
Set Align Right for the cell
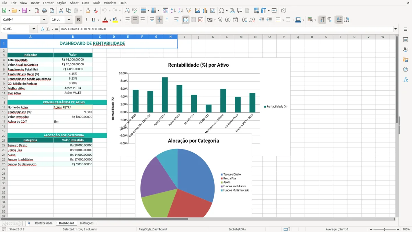coord(142,20)
